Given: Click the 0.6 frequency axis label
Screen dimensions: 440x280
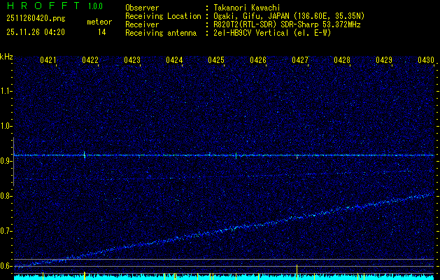Looking at the screenshot, I should 6,266.
